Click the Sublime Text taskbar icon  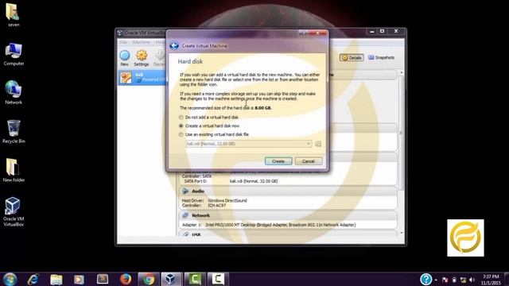pyautogui.click(x=103, y=279)
